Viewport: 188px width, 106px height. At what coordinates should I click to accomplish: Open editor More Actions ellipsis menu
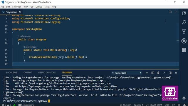176,12
